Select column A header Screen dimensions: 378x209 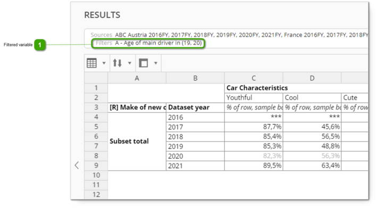coord(137,78)
